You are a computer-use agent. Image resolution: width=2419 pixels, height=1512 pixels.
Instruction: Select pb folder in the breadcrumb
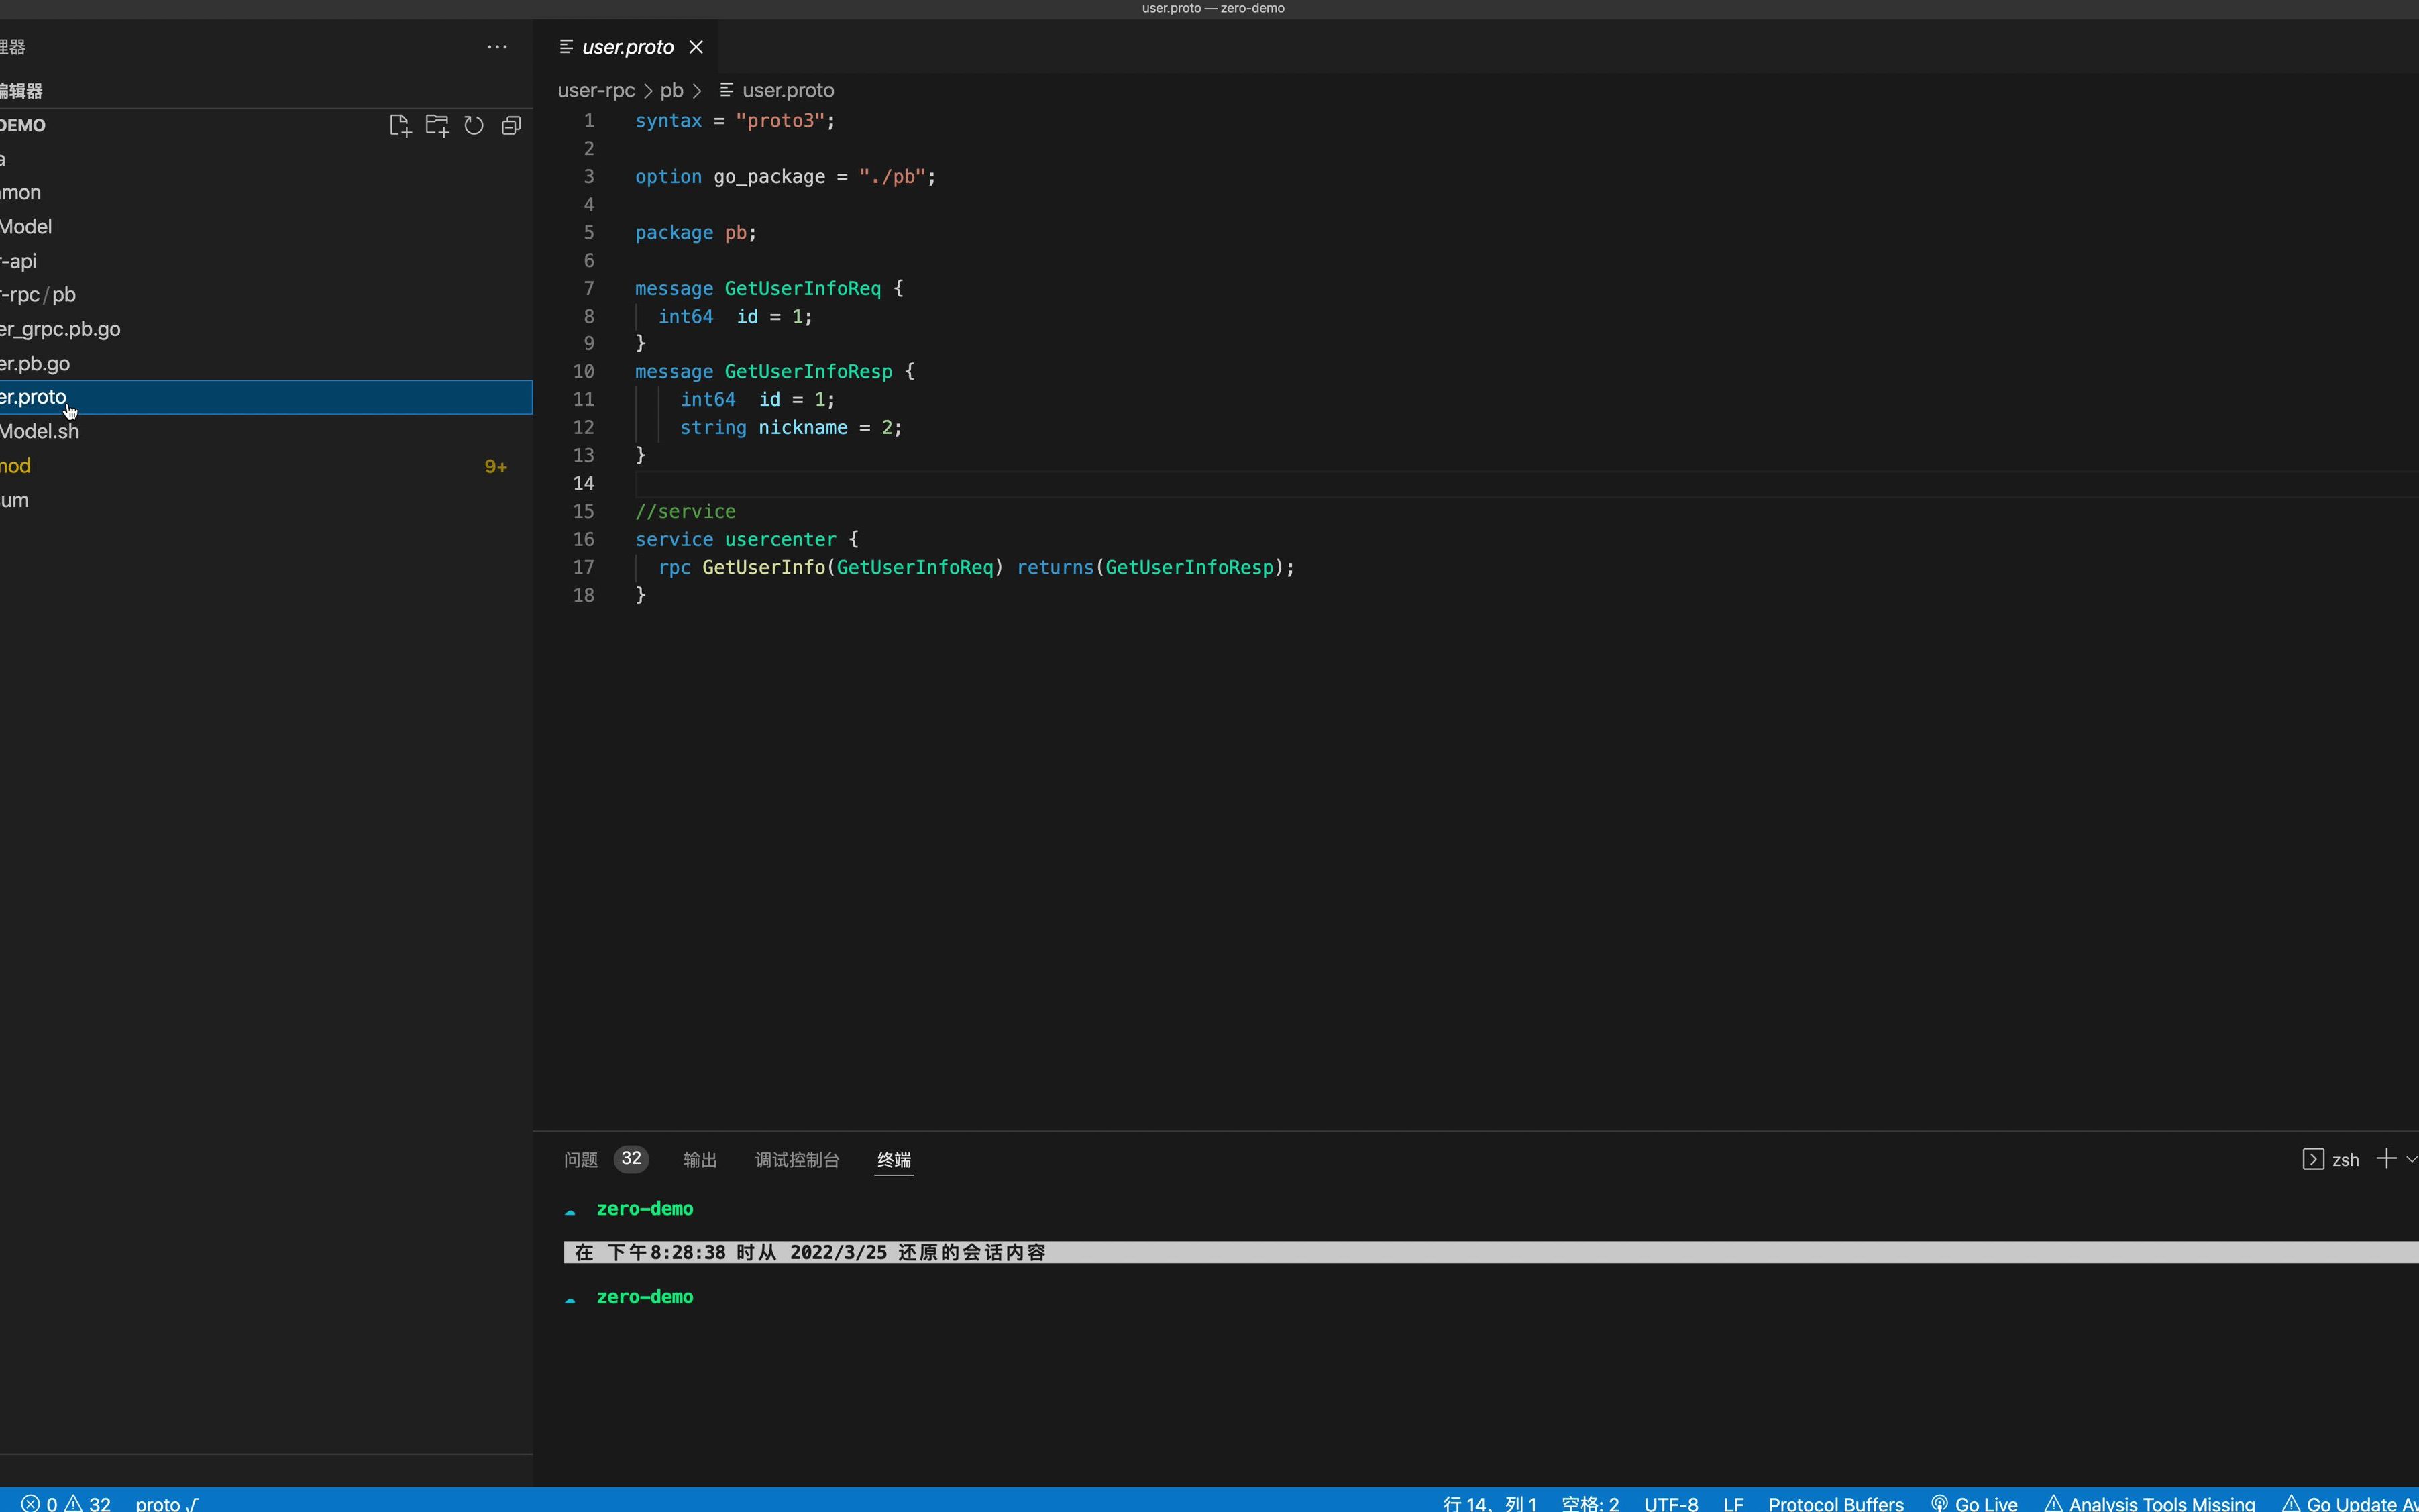click(671, 90)
